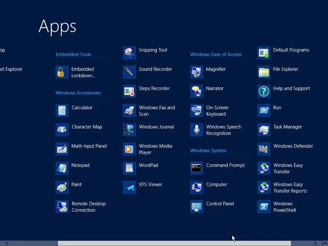Image resolution: width=328 pixels, height=246 pixels.
Task: Launch the Windows PowerShell icon
Action: pyautogui.click(x=264, y=207)
